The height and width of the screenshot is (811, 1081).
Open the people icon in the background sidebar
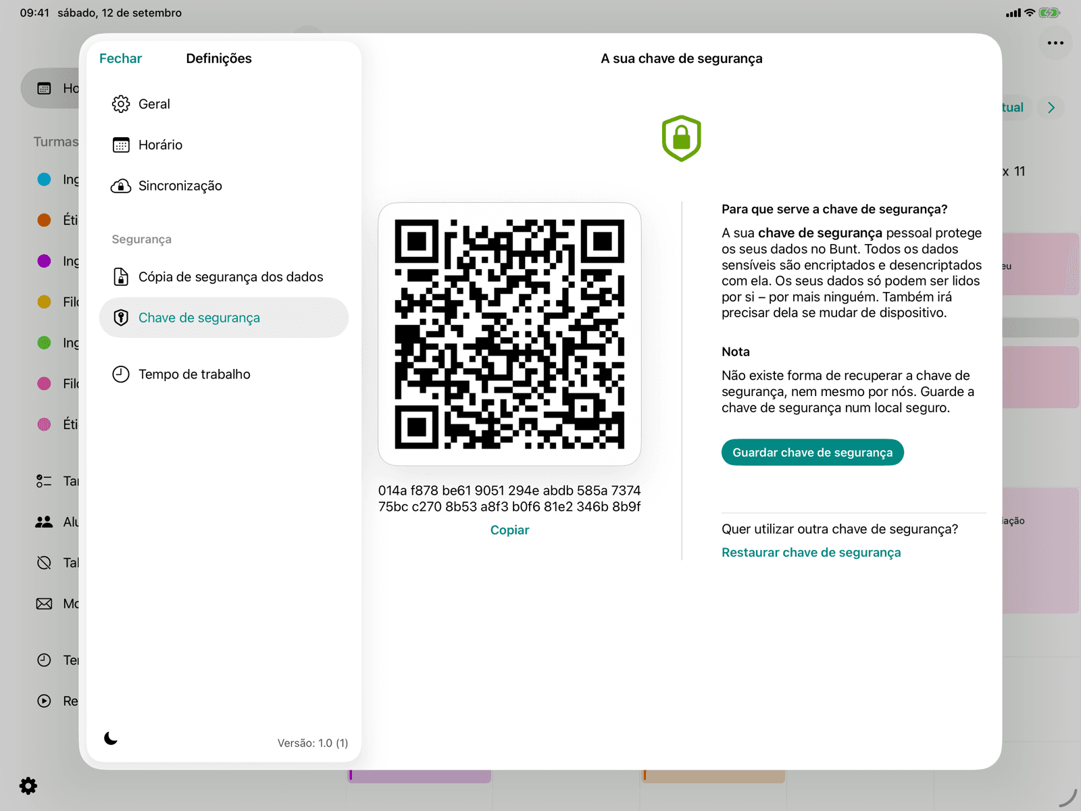point(44,522)
